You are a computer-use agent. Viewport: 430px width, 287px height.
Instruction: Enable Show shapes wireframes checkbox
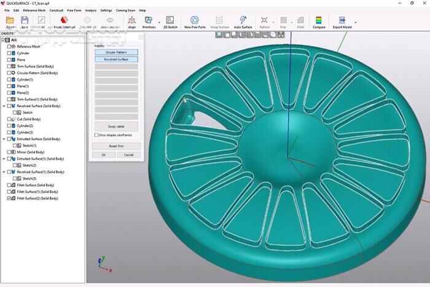click(96, 135)
